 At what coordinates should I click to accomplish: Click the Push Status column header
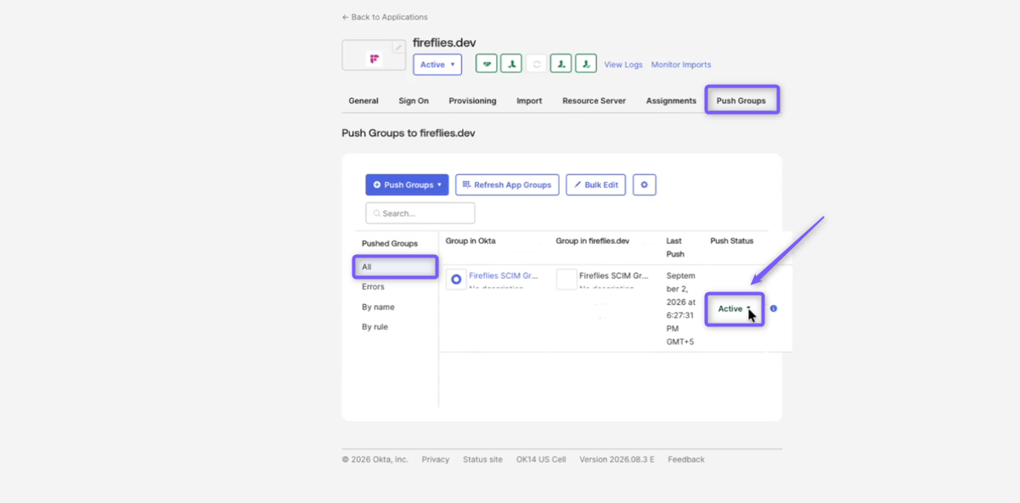point(732,241)
